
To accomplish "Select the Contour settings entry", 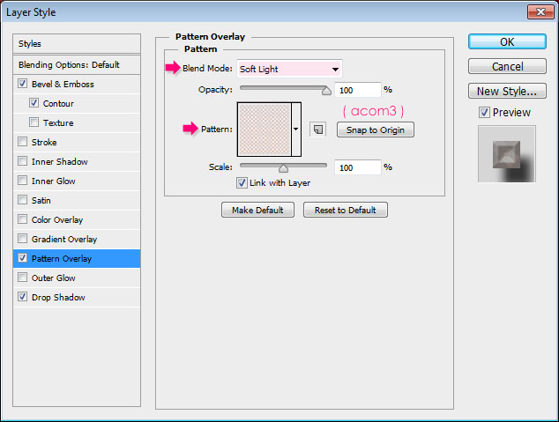I will [58, 104].
